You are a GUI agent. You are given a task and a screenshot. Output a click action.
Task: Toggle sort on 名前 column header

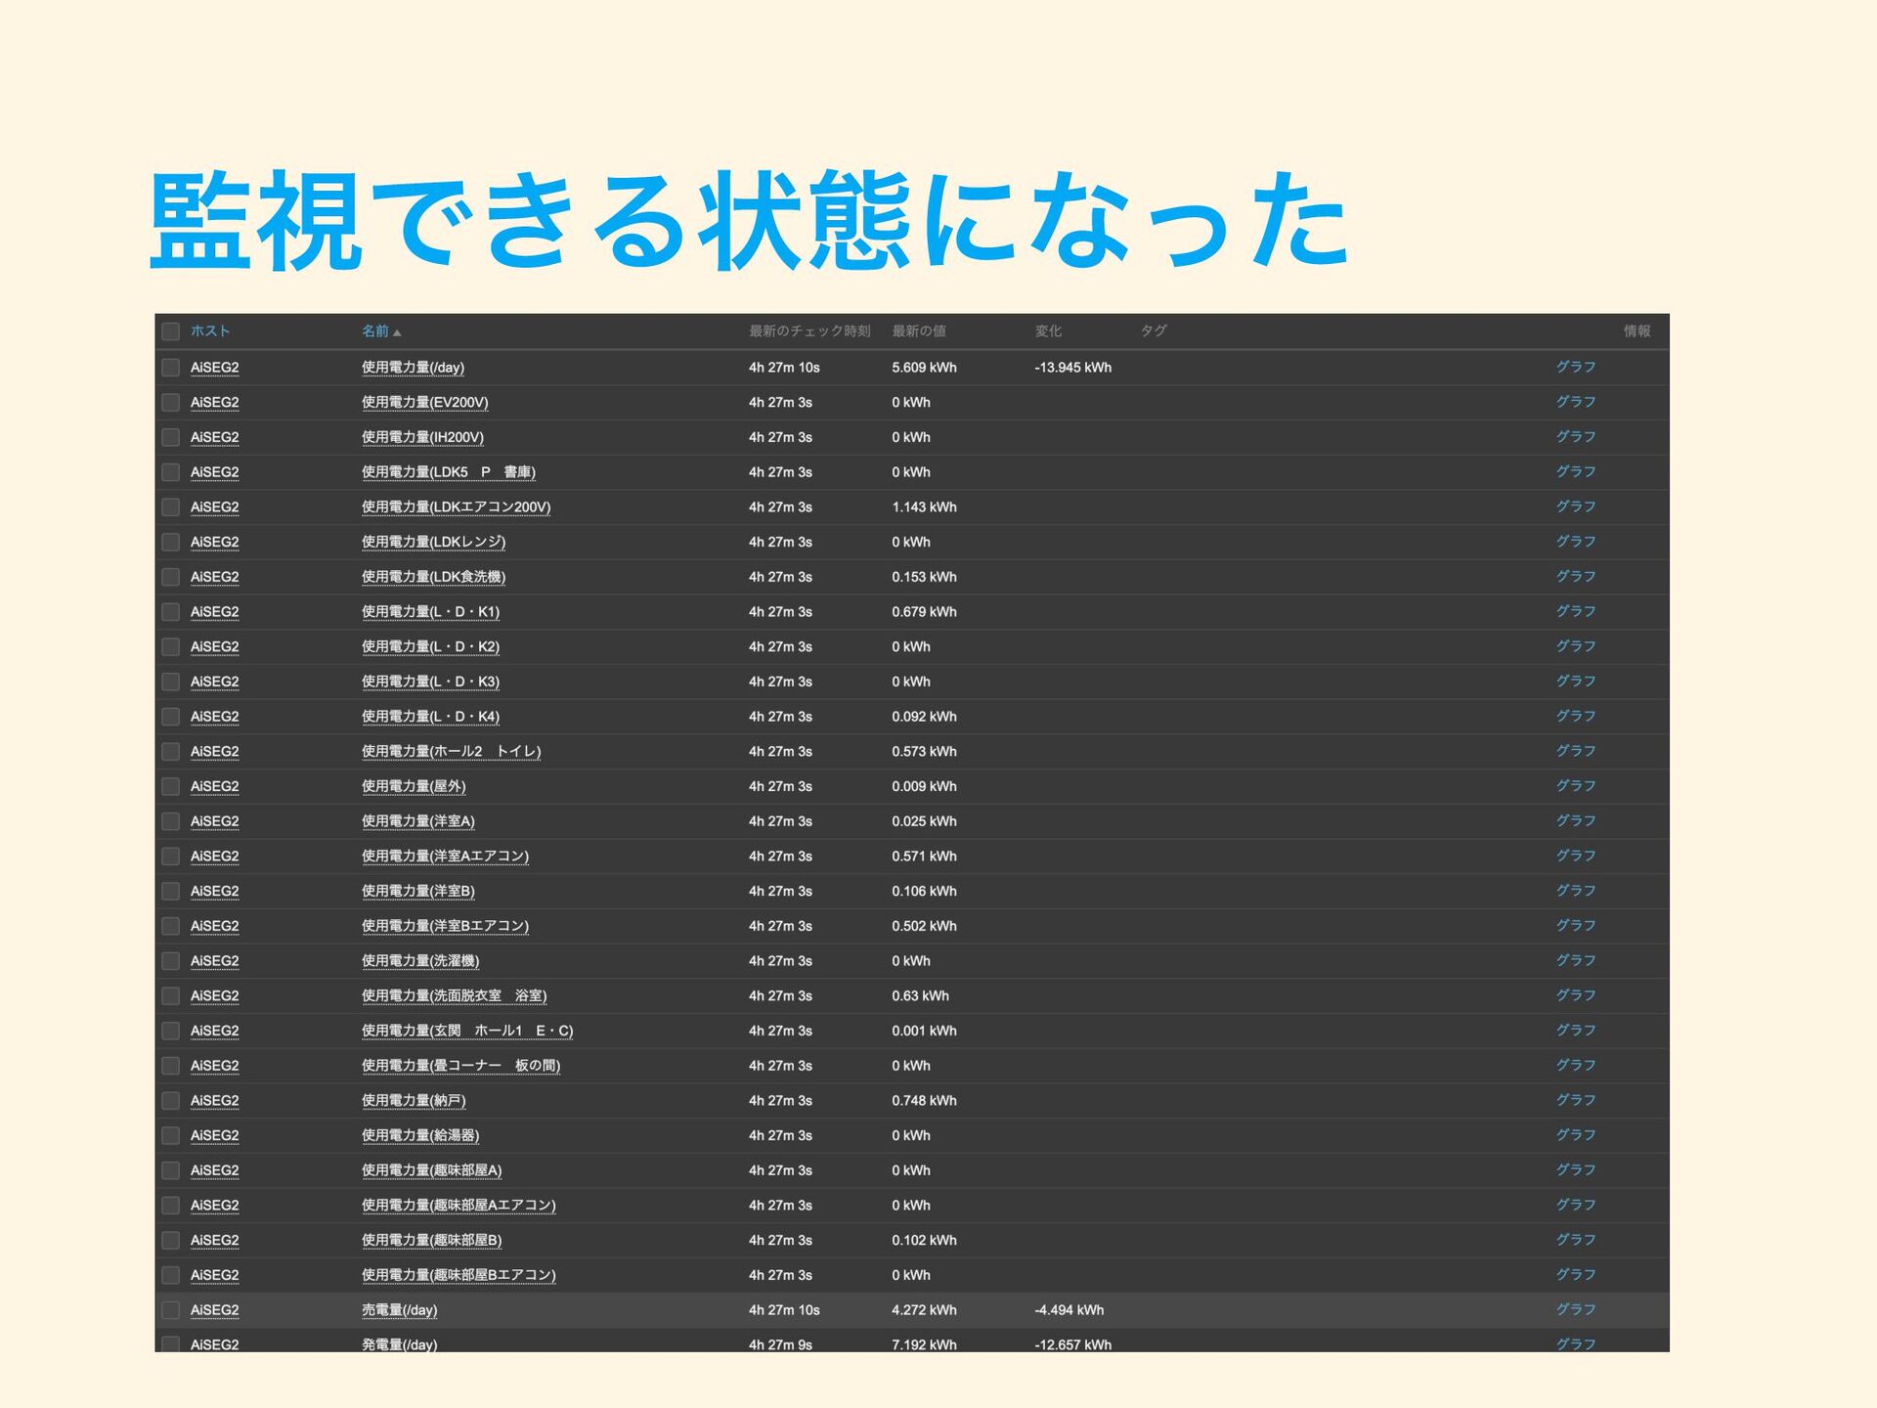[x=375, y=331]
